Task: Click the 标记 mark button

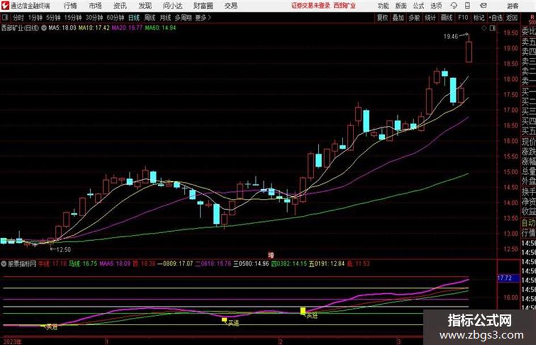Action: pyautogui.click(x=479, y=18)
